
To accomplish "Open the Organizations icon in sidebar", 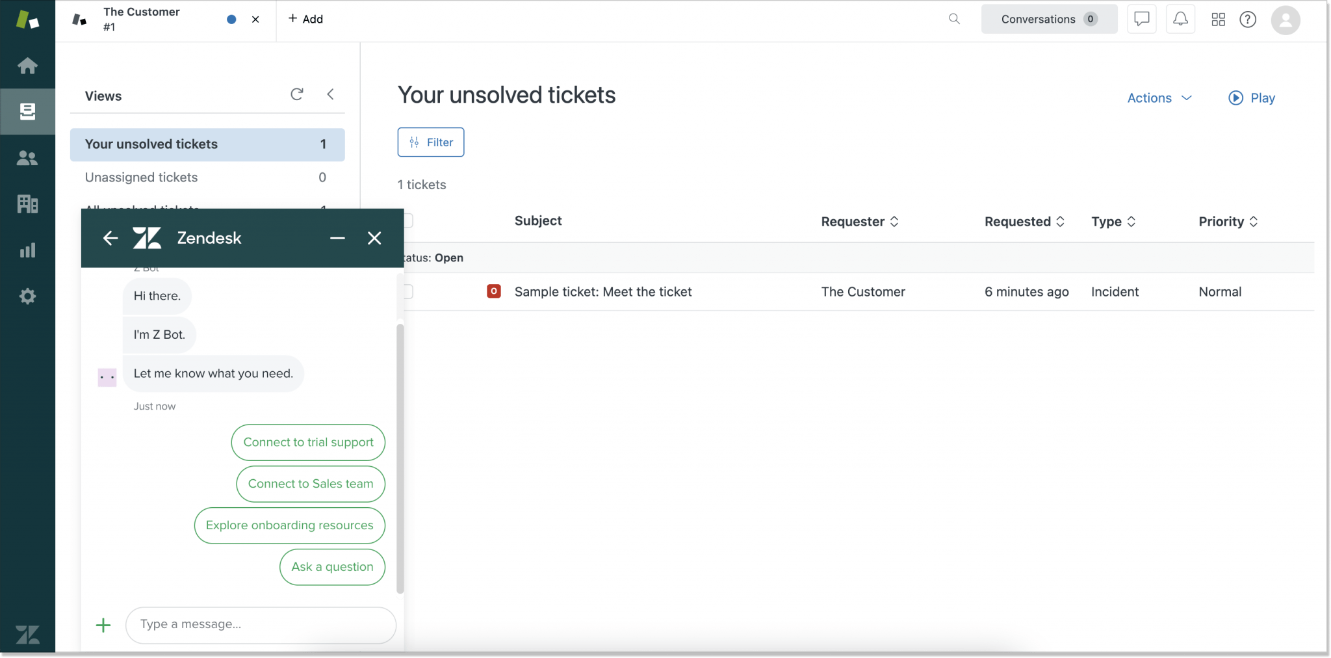I will 27,204.
